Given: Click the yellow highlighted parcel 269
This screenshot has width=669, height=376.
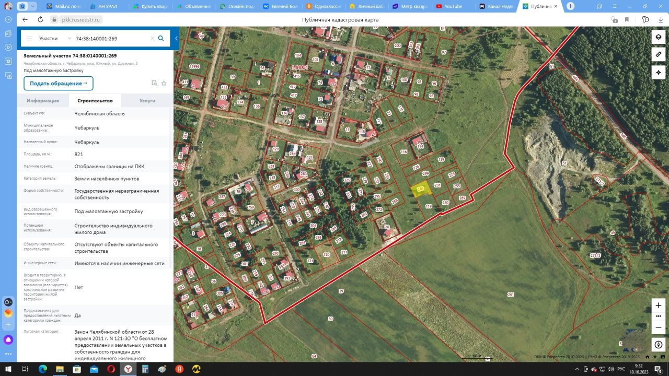Looking at the screenshot, I should pyautogui.click(x=420, y=189).
